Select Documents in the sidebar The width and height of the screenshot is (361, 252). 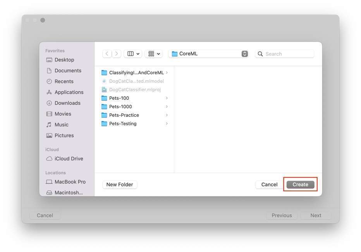pos(68,71)
